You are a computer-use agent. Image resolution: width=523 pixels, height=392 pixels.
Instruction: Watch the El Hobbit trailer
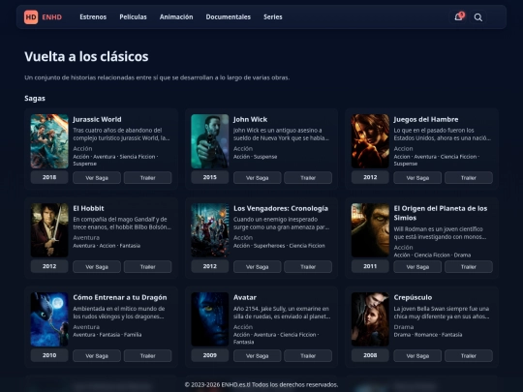pos(148,267)
